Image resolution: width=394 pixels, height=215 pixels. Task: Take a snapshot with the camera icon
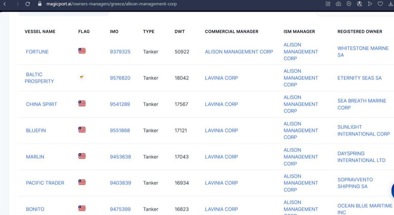click(338, 4)
